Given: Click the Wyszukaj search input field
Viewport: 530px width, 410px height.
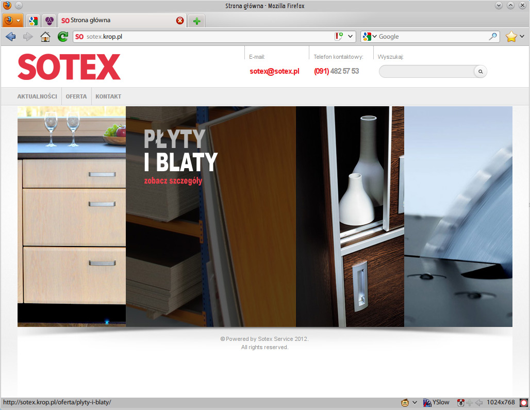Looking at the screenshot, I should (x=426, y=72).
